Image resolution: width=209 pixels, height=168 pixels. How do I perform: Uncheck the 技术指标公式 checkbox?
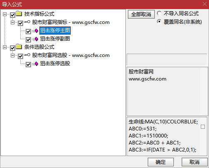point(12,15)
